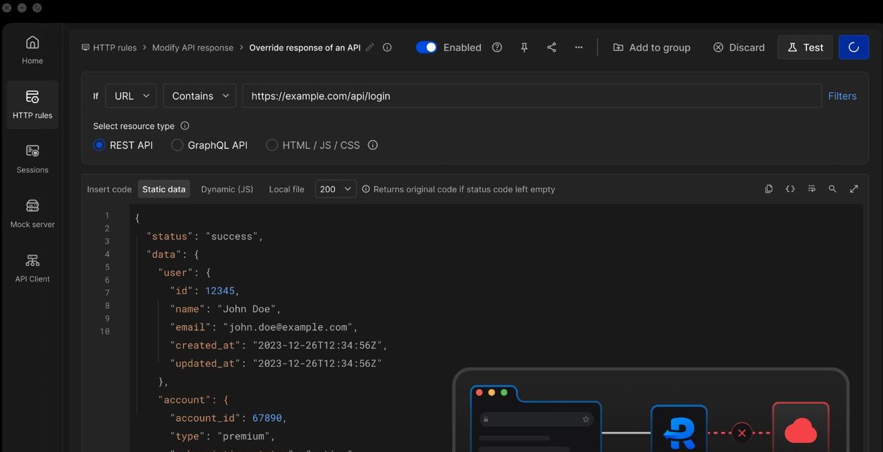The width and height of the screenshot is (883, 452).
Task: Click the Filters link
Action: (x=842, y=96)
